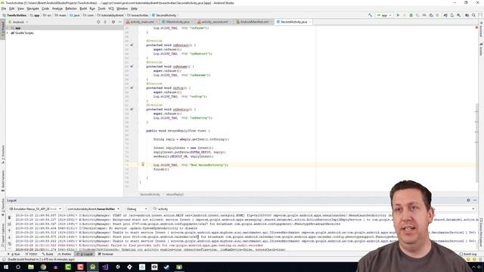Click the scroll-from-source target icon in Project panel

click(98, 22)
